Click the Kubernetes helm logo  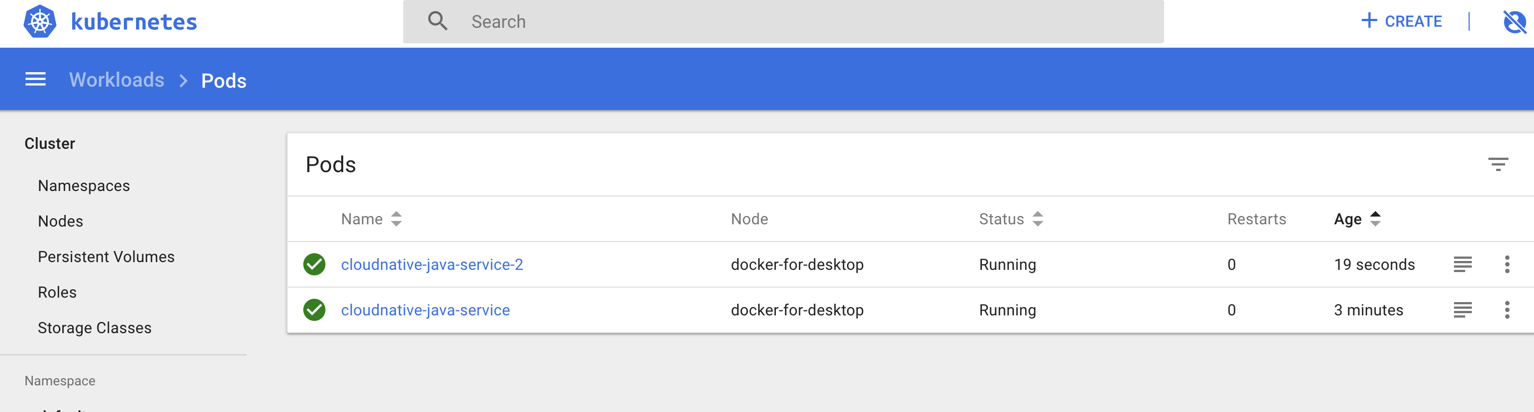pyautogui.click(x=40, y=22)
